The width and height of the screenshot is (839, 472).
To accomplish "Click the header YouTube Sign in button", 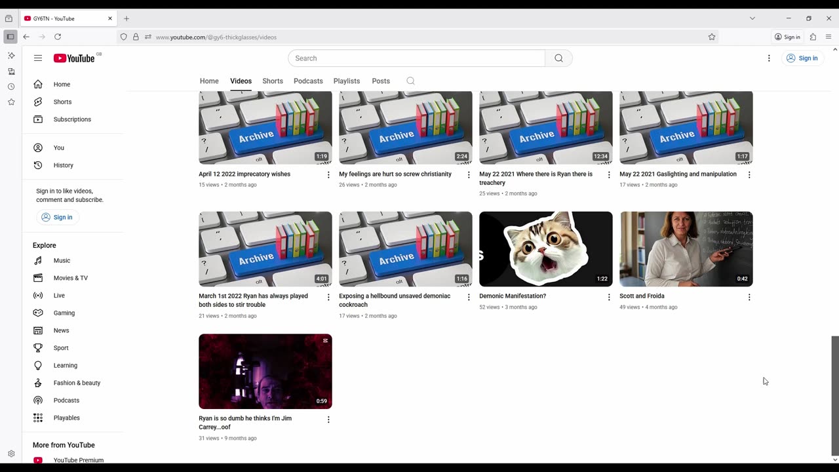I will click(802, 58).
